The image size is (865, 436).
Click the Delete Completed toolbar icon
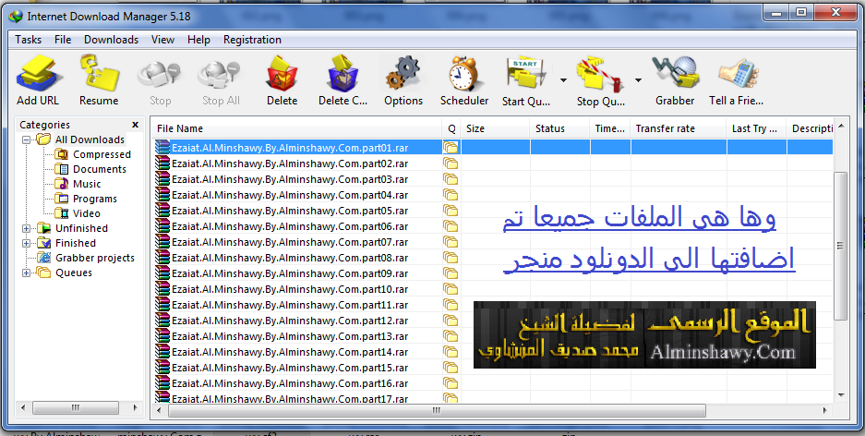tap(342, 72)
